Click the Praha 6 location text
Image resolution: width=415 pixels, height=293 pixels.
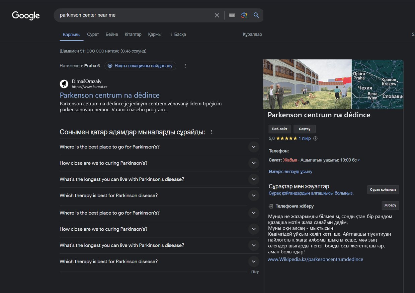[x=92, y=66]
